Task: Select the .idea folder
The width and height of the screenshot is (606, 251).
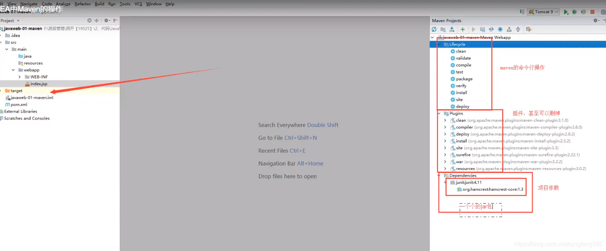Action: [x=12, y=35]
